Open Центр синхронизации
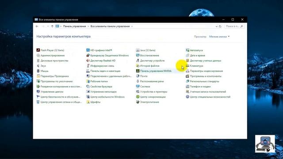The image size is (283, 159). click(151, 97)
